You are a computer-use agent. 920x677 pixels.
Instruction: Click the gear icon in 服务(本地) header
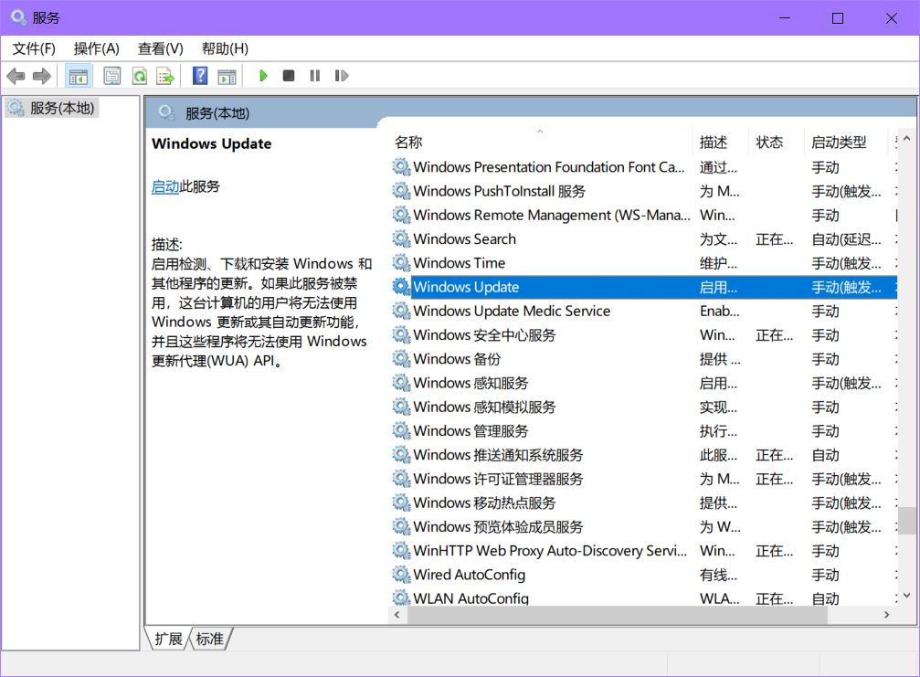pos(166,112)
